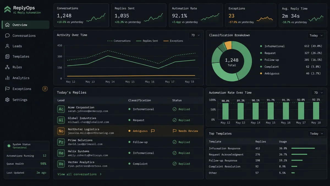Screen dimensions: 330x186
Task: Click the Exceptions flag icon in sidebar
Action: [x=7, y=89]
